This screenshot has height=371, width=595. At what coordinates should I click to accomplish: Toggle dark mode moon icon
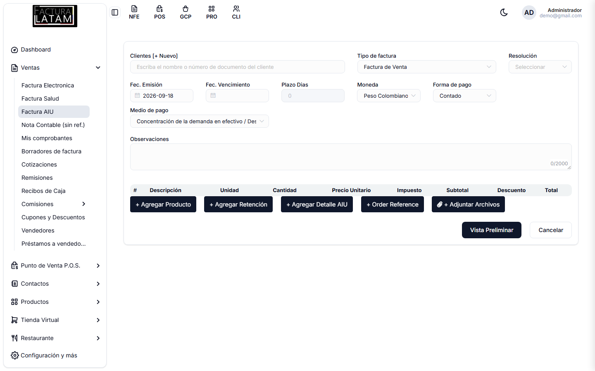(x=504, y=12)
